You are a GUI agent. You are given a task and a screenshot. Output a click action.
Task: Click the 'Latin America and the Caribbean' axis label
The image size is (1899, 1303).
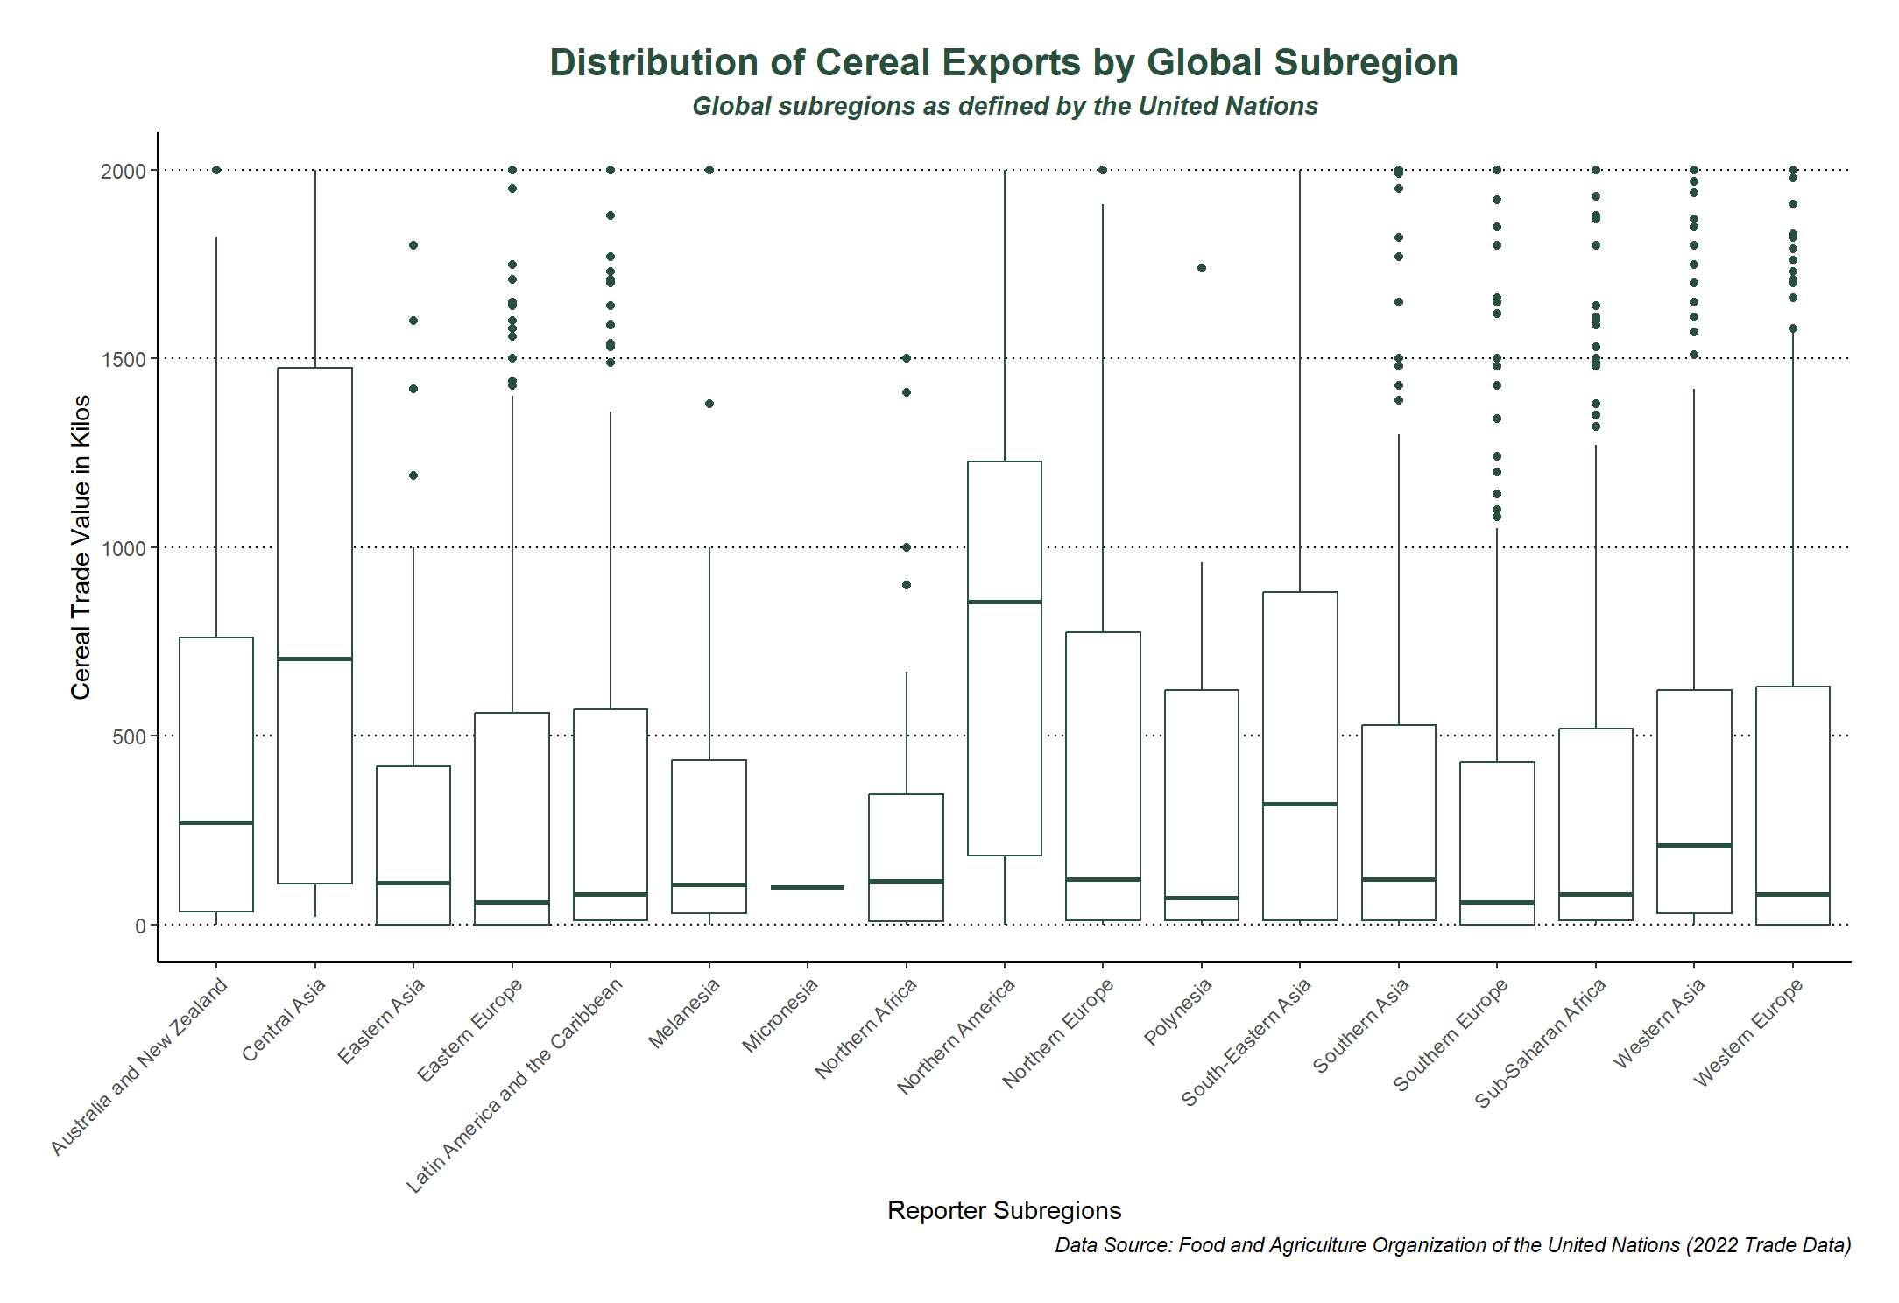[515, 1085]
